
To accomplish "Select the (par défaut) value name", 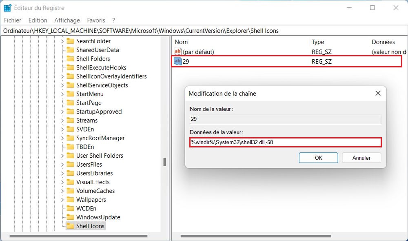I will point(198,52).
